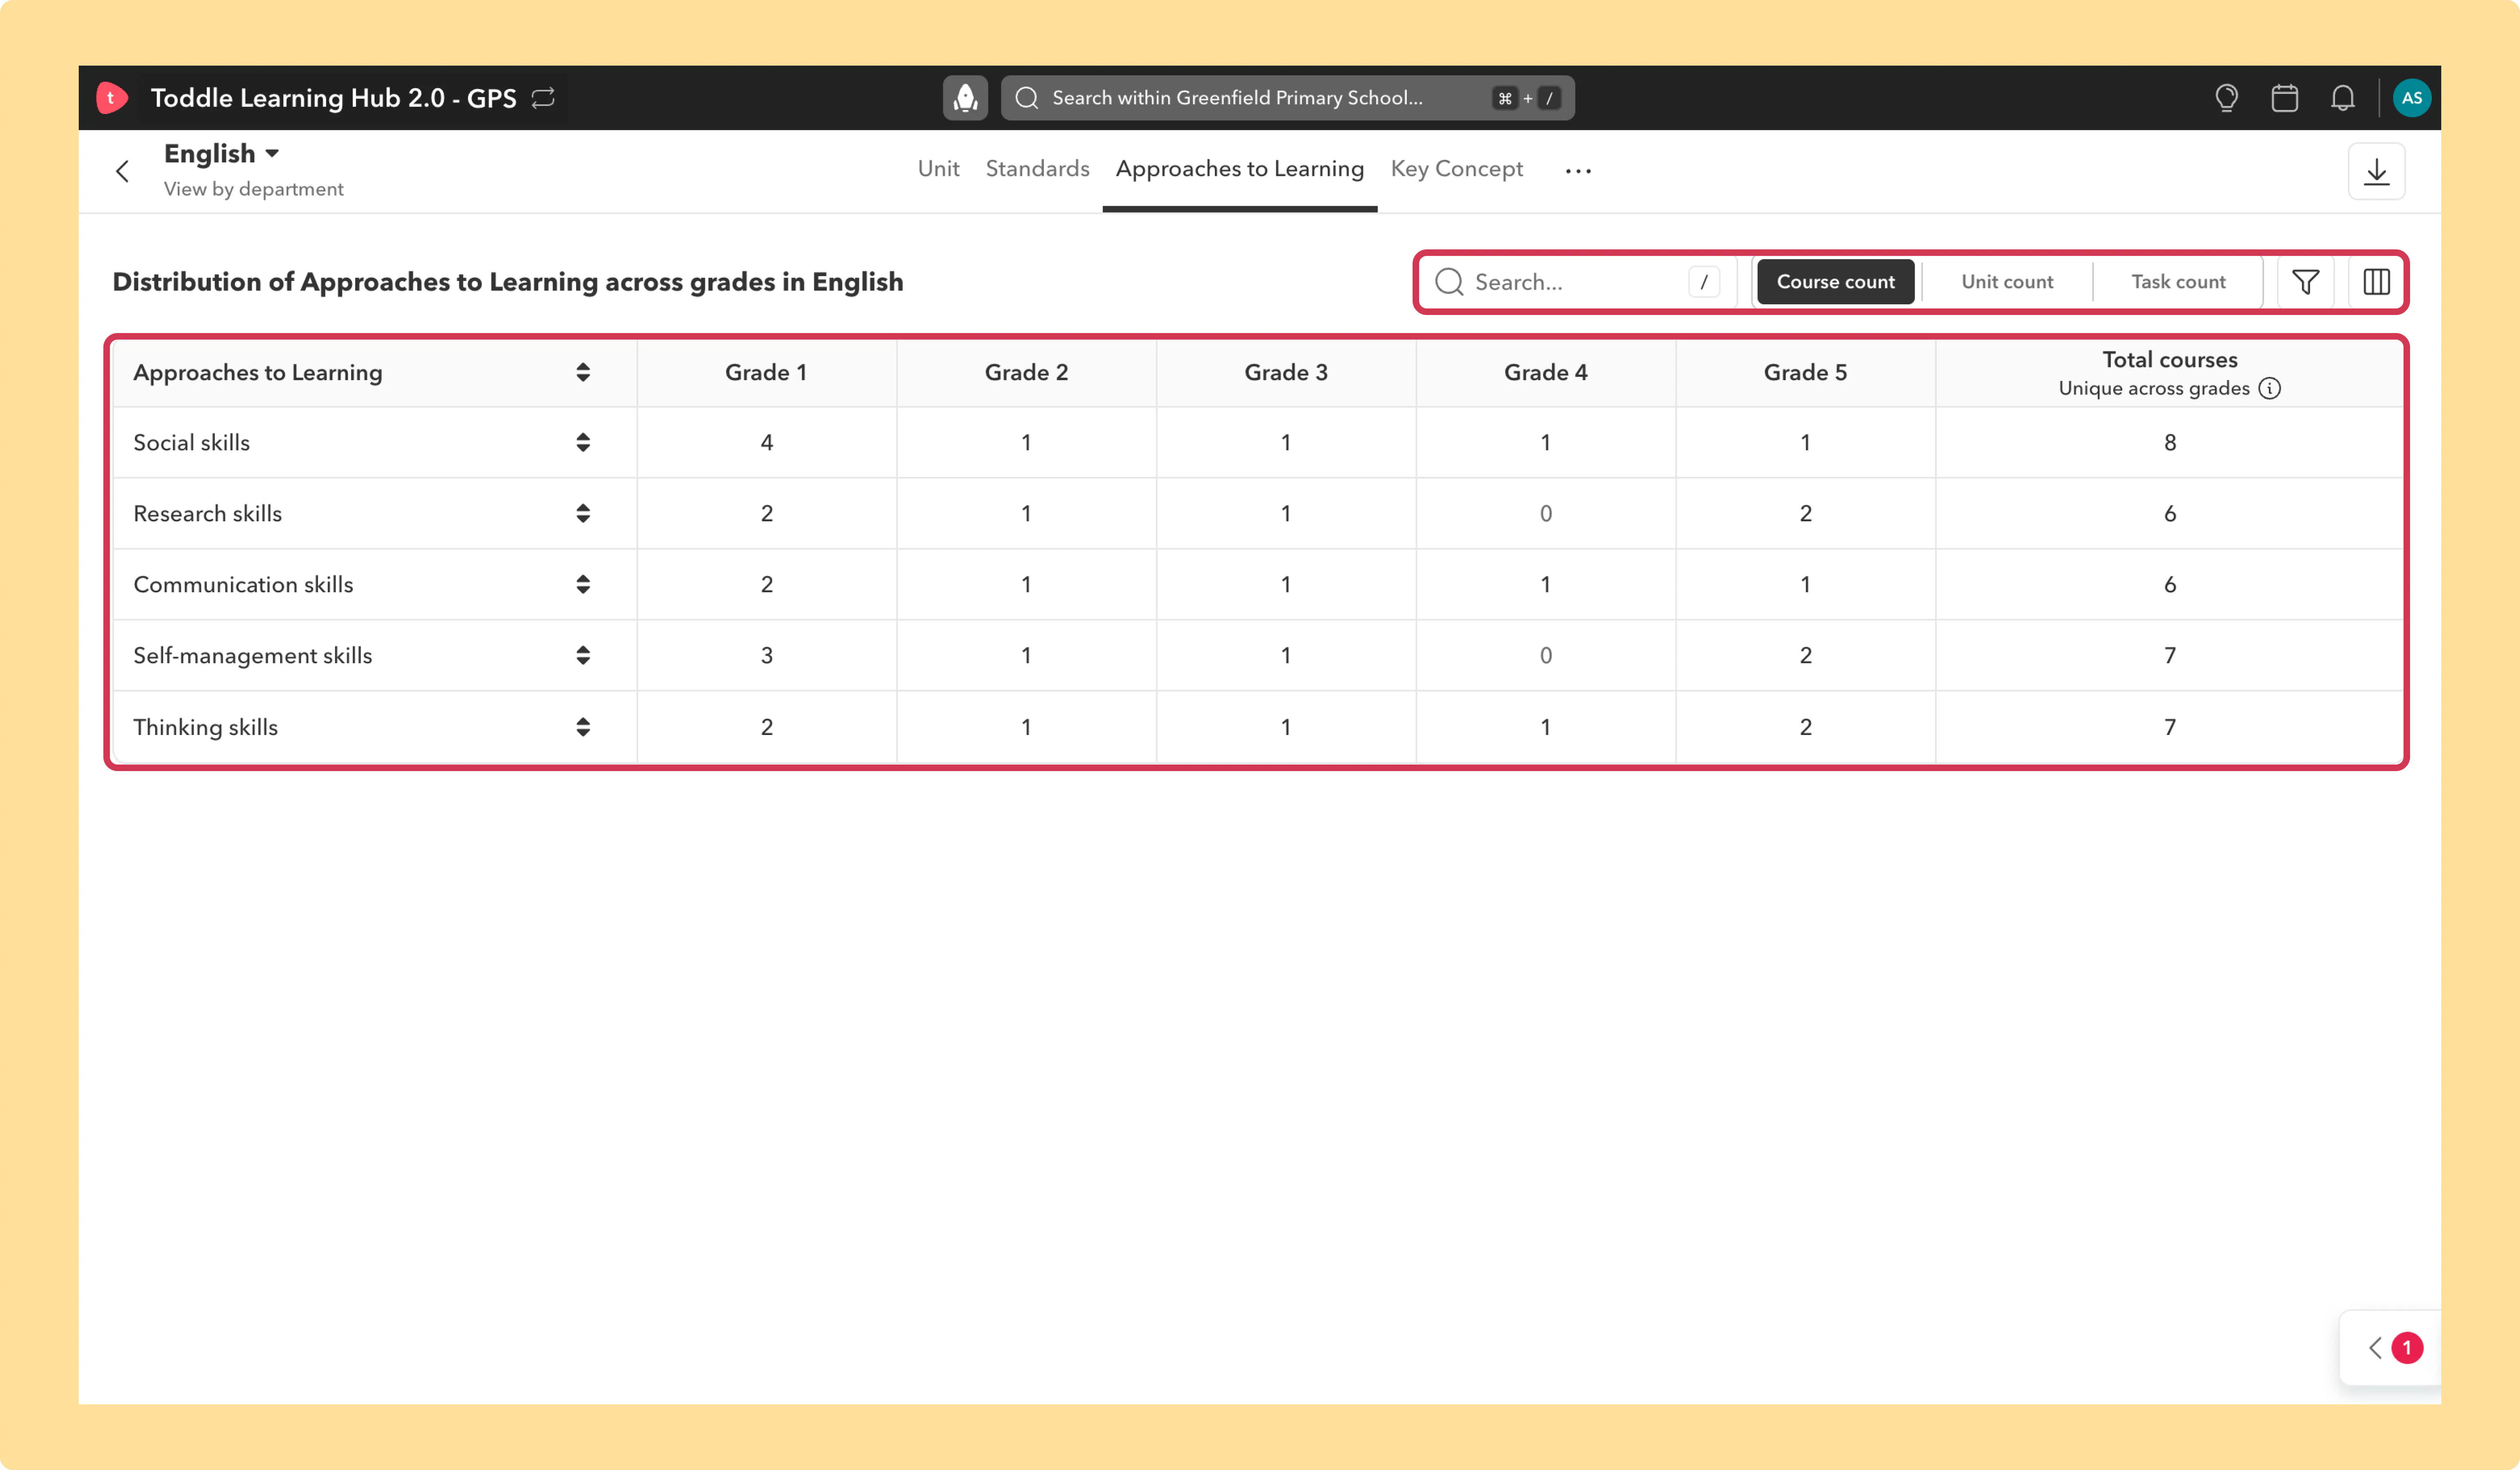
Task: Expand the Thinking skills row
Action: [583, 727]
